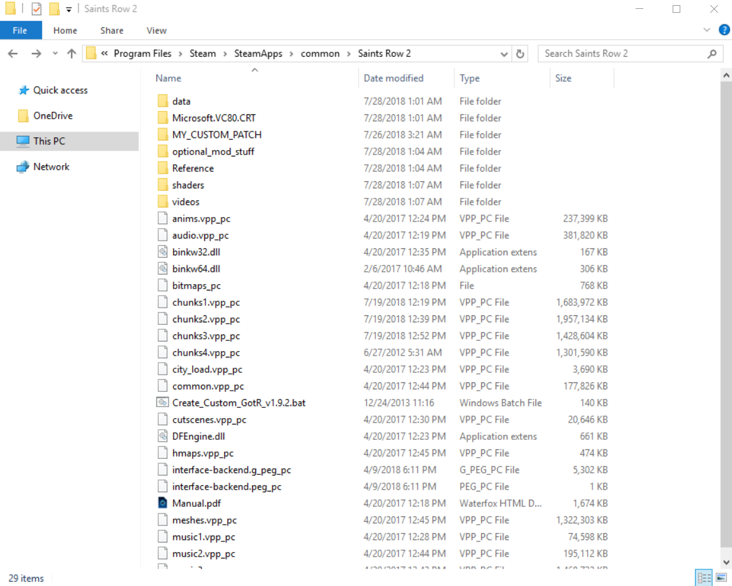Screen dimensions: 732x586
Task: Click common in the address breadcrumb
Action: point(320,54)
